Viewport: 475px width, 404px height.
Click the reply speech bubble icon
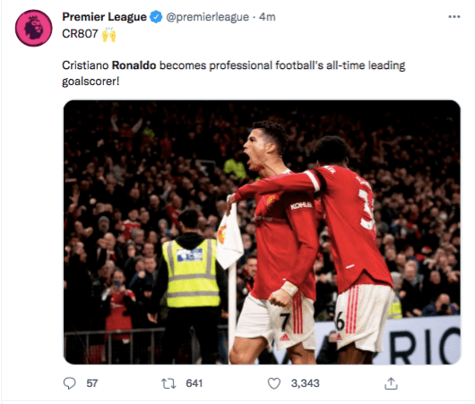coord(69,383)
